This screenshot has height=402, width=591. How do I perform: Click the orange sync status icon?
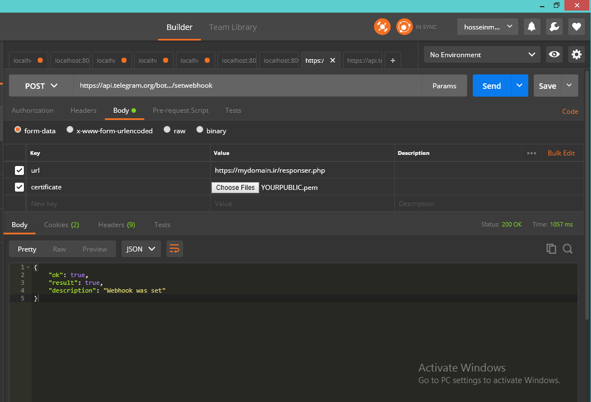click(405, 27)
